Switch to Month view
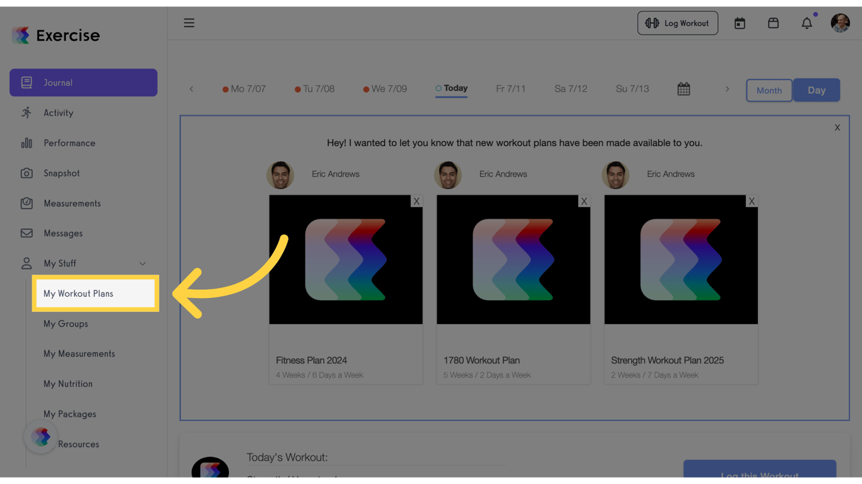 (769, 90)
